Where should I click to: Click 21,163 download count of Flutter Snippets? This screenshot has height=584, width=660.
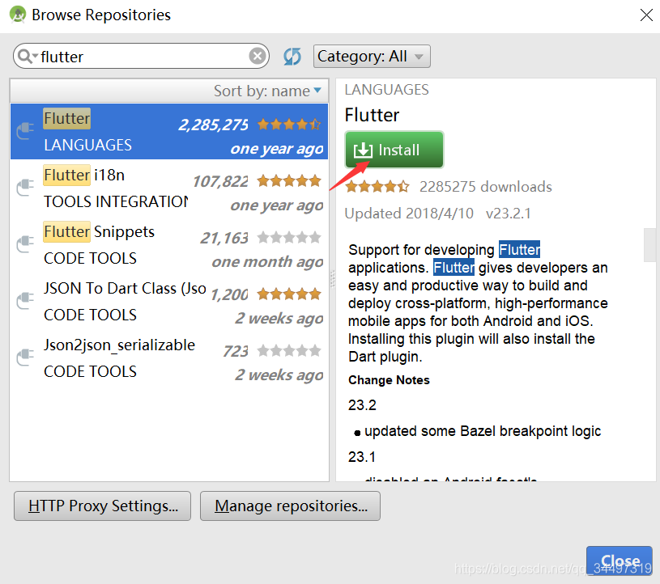pos(224,239)
